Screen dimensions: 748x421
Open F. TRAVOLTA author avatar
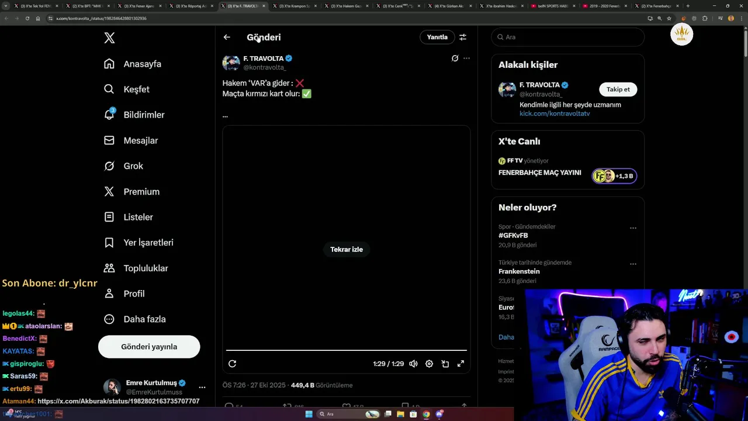click(x=231, y=63)
